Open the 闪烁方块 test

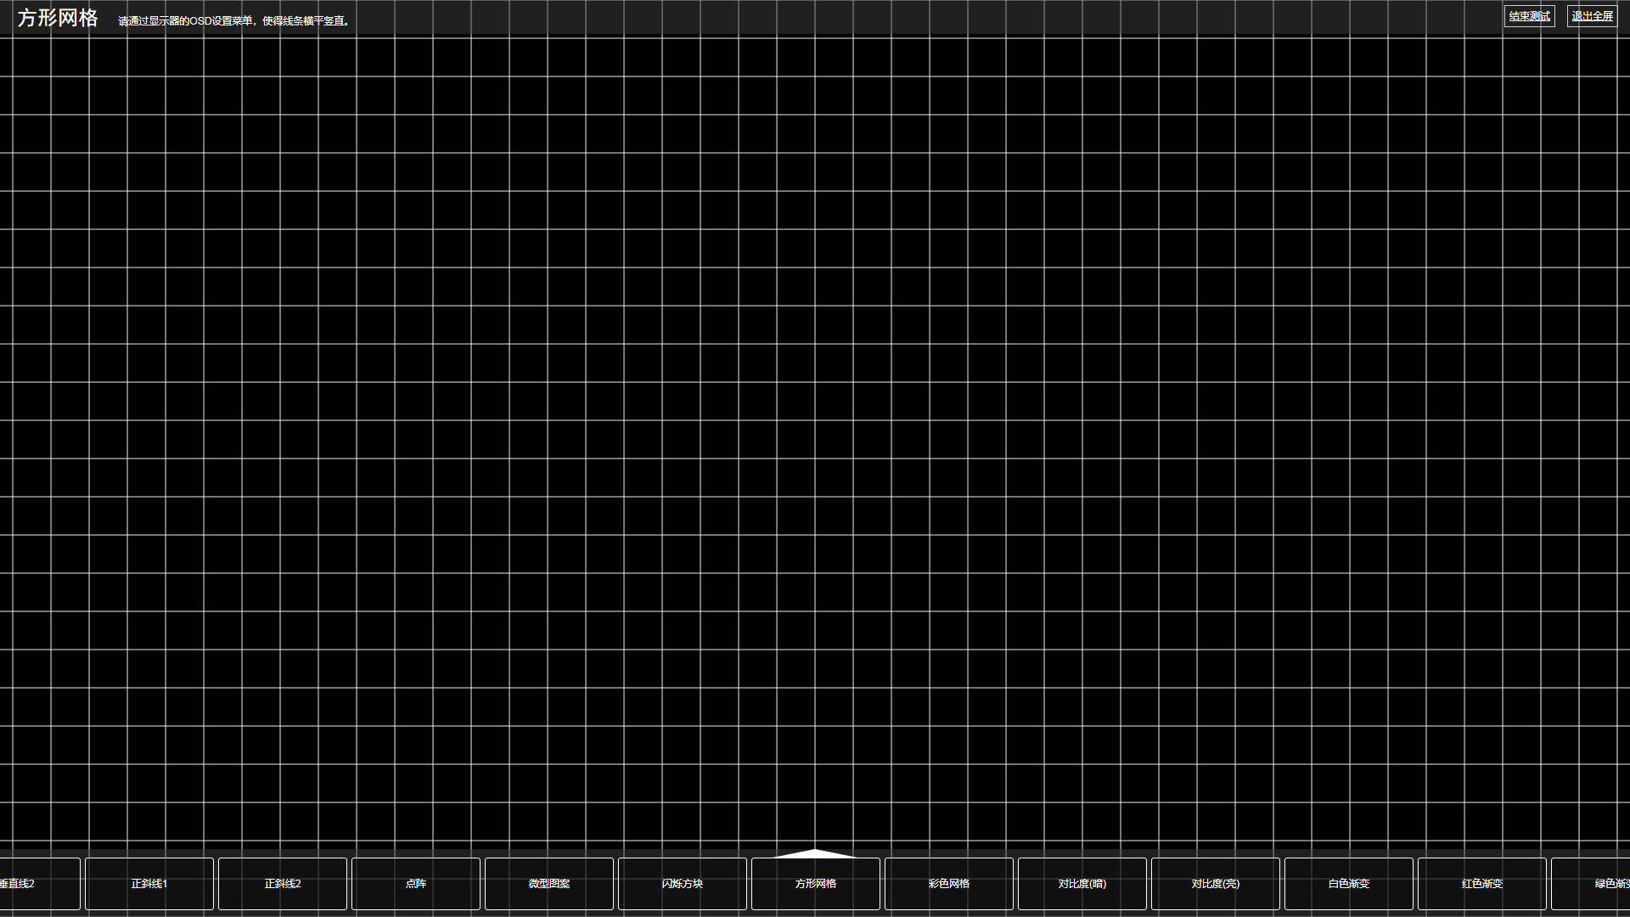click(683, 884)
